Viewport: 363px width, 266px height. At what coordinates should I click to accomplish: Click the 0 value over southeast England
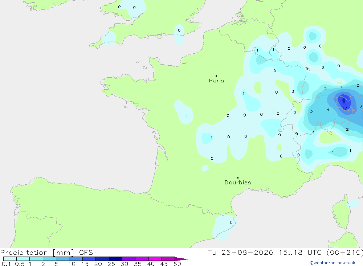(x=179, y=30)
